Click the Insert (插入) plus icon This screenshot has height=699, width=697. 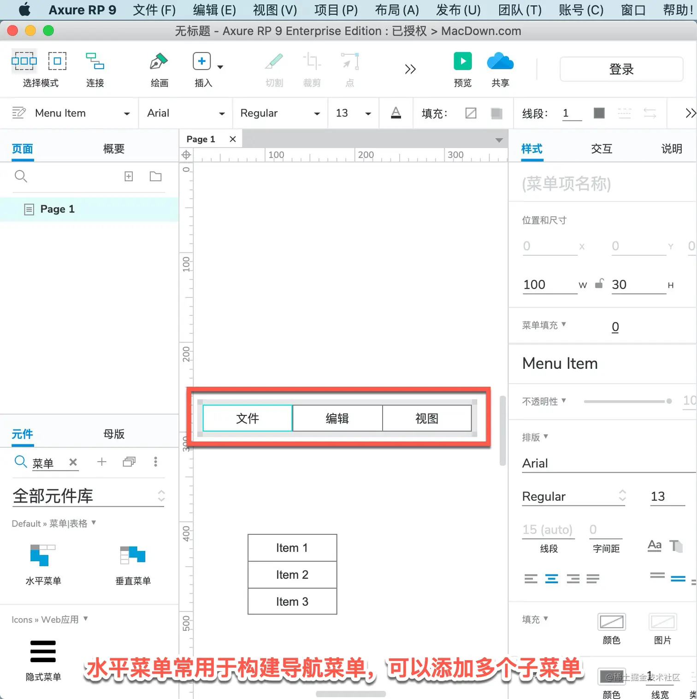coord(201,61)
